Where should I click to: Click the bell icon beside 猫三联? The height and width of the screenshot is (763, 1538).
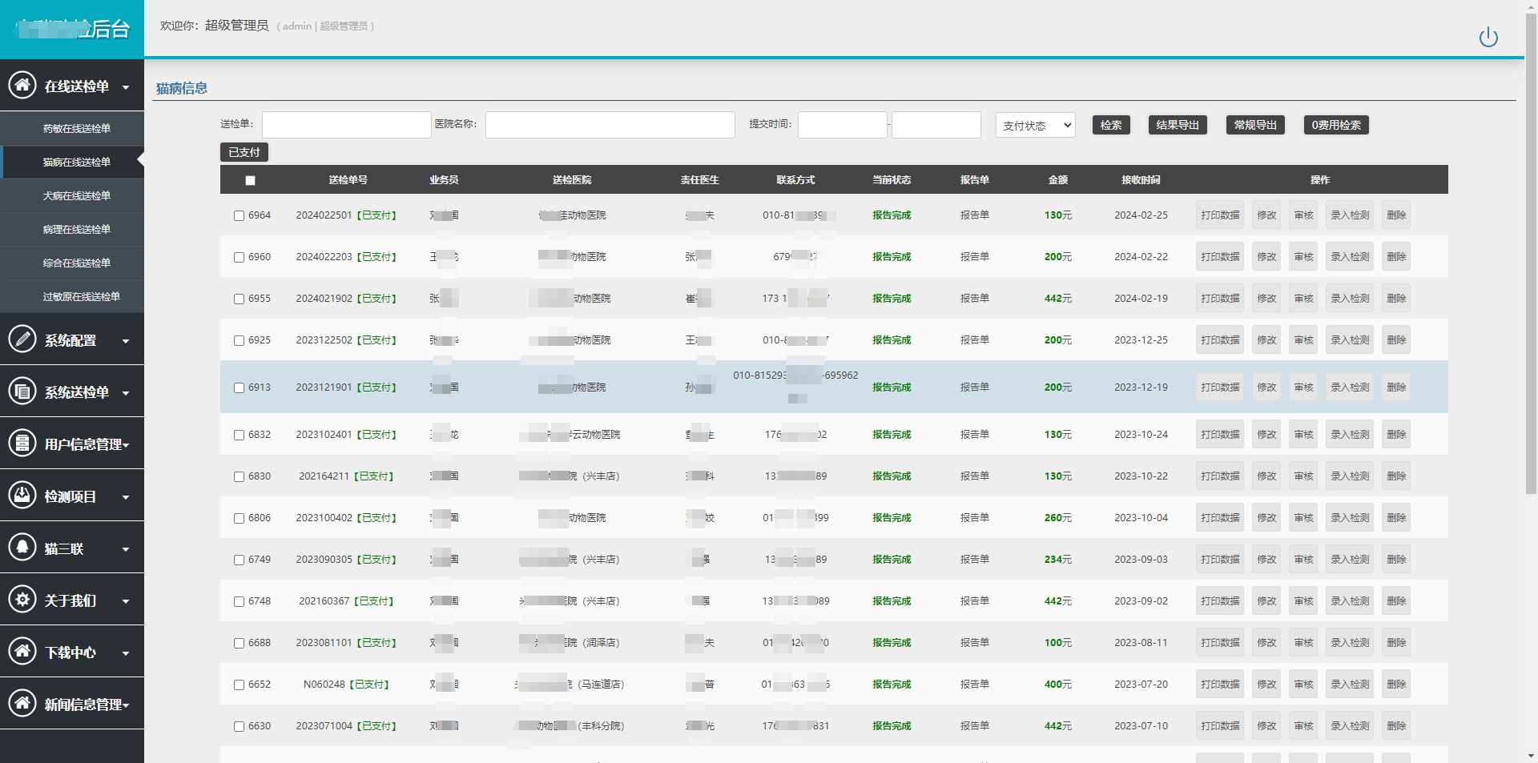pos(22,547)
